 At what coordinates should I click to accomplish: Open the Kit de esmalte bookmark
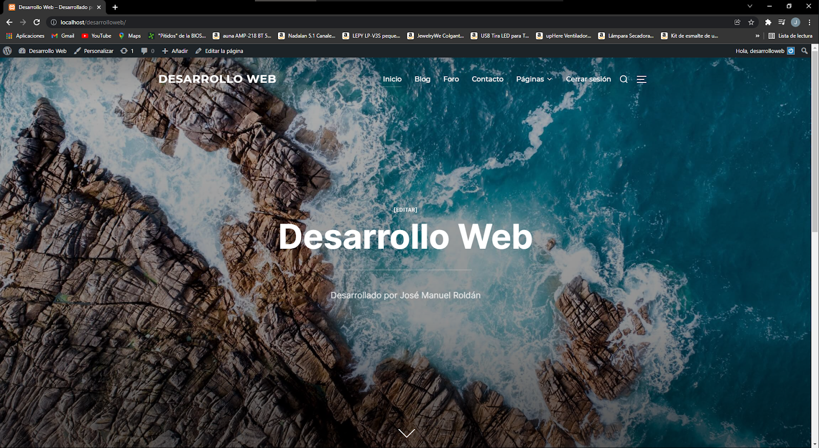[689, 36]
